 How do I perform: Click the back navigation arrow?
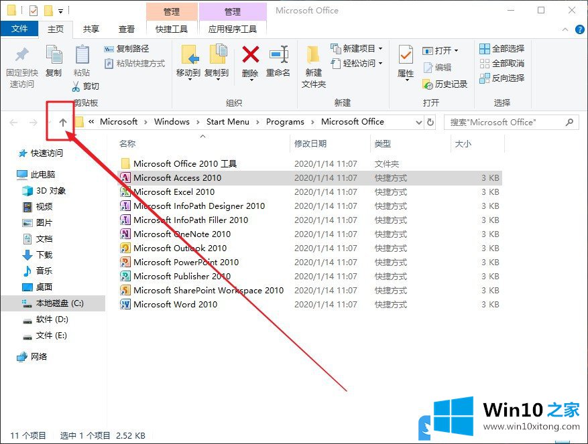(x=13, y=123)
